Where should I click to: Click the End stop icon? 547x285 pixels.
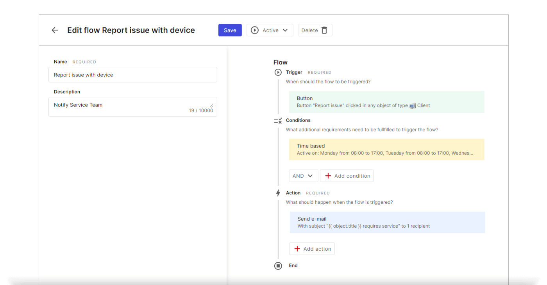[278, 266]
